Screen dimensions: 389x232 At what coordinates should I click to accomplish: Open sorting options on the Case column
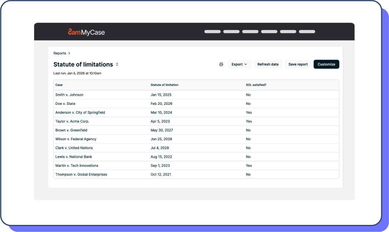[59, 85]
